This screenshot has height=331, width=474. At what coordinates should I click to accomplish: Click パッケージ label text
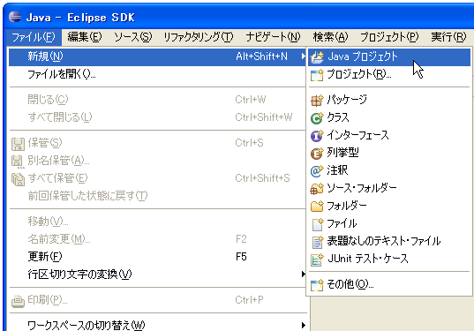pyautogui.click(x=347, y=100)
